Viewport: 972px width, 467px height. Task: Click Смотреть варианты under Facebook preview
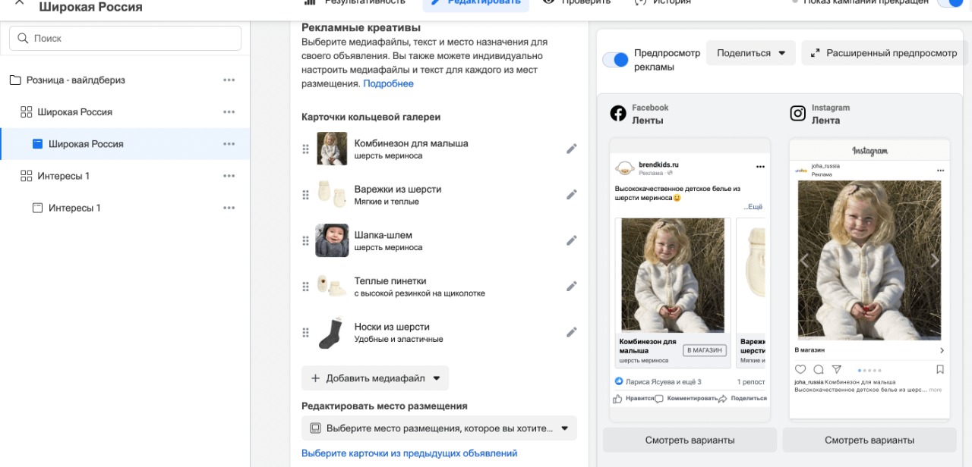click(690, 440)
